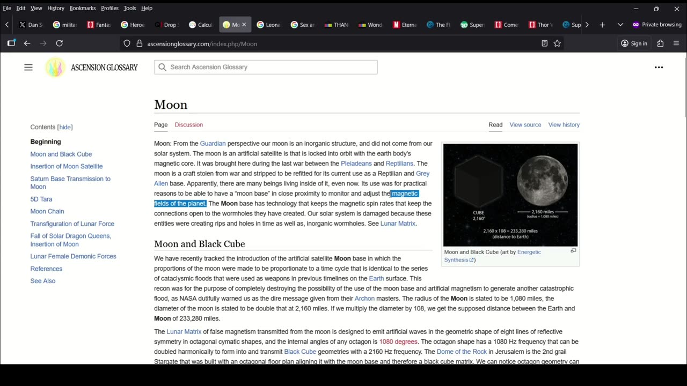The width and height of the screenshot is (687, 386).
Task: Click the Private browsing indicator
Action: [x=657, y=25]
